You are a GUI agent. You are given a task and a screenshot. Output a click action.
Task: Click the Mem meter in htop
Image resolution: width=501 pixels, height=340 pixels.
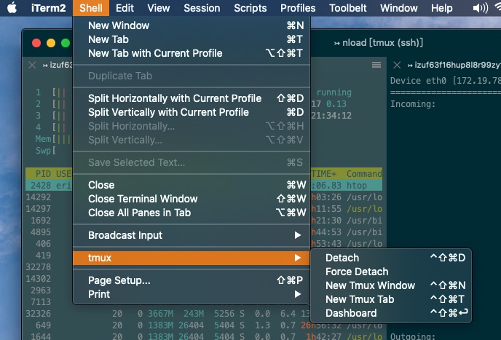coord(53,139)
